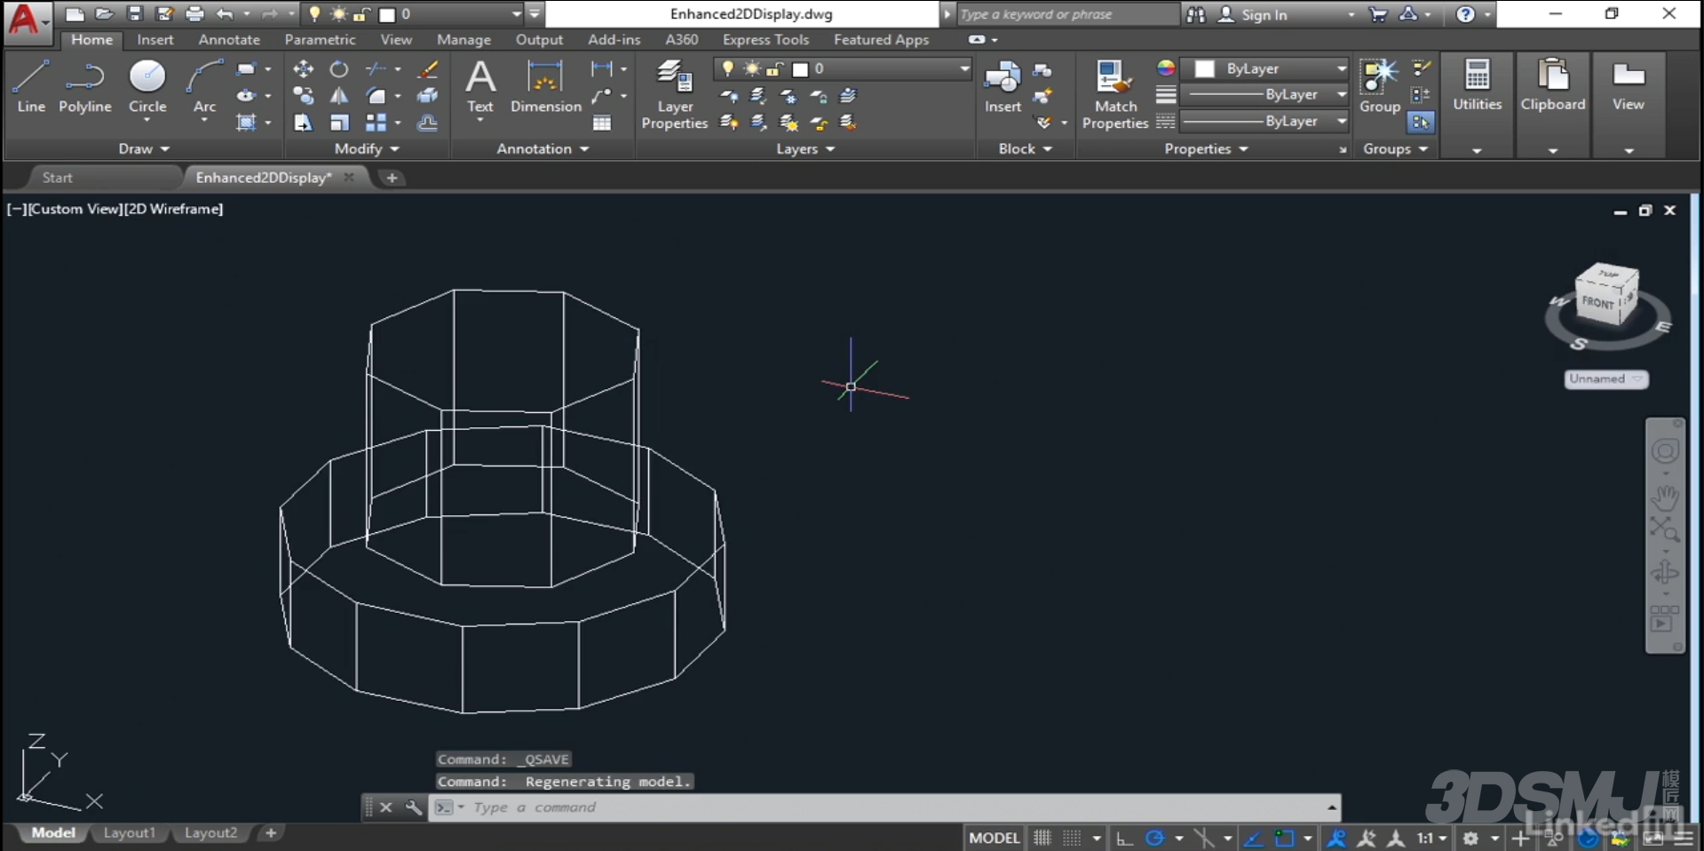Toggle 2D object snap in status bar
This screenshot has height=851, width=1704.
pyautogui.click(x=1284, y=838)
